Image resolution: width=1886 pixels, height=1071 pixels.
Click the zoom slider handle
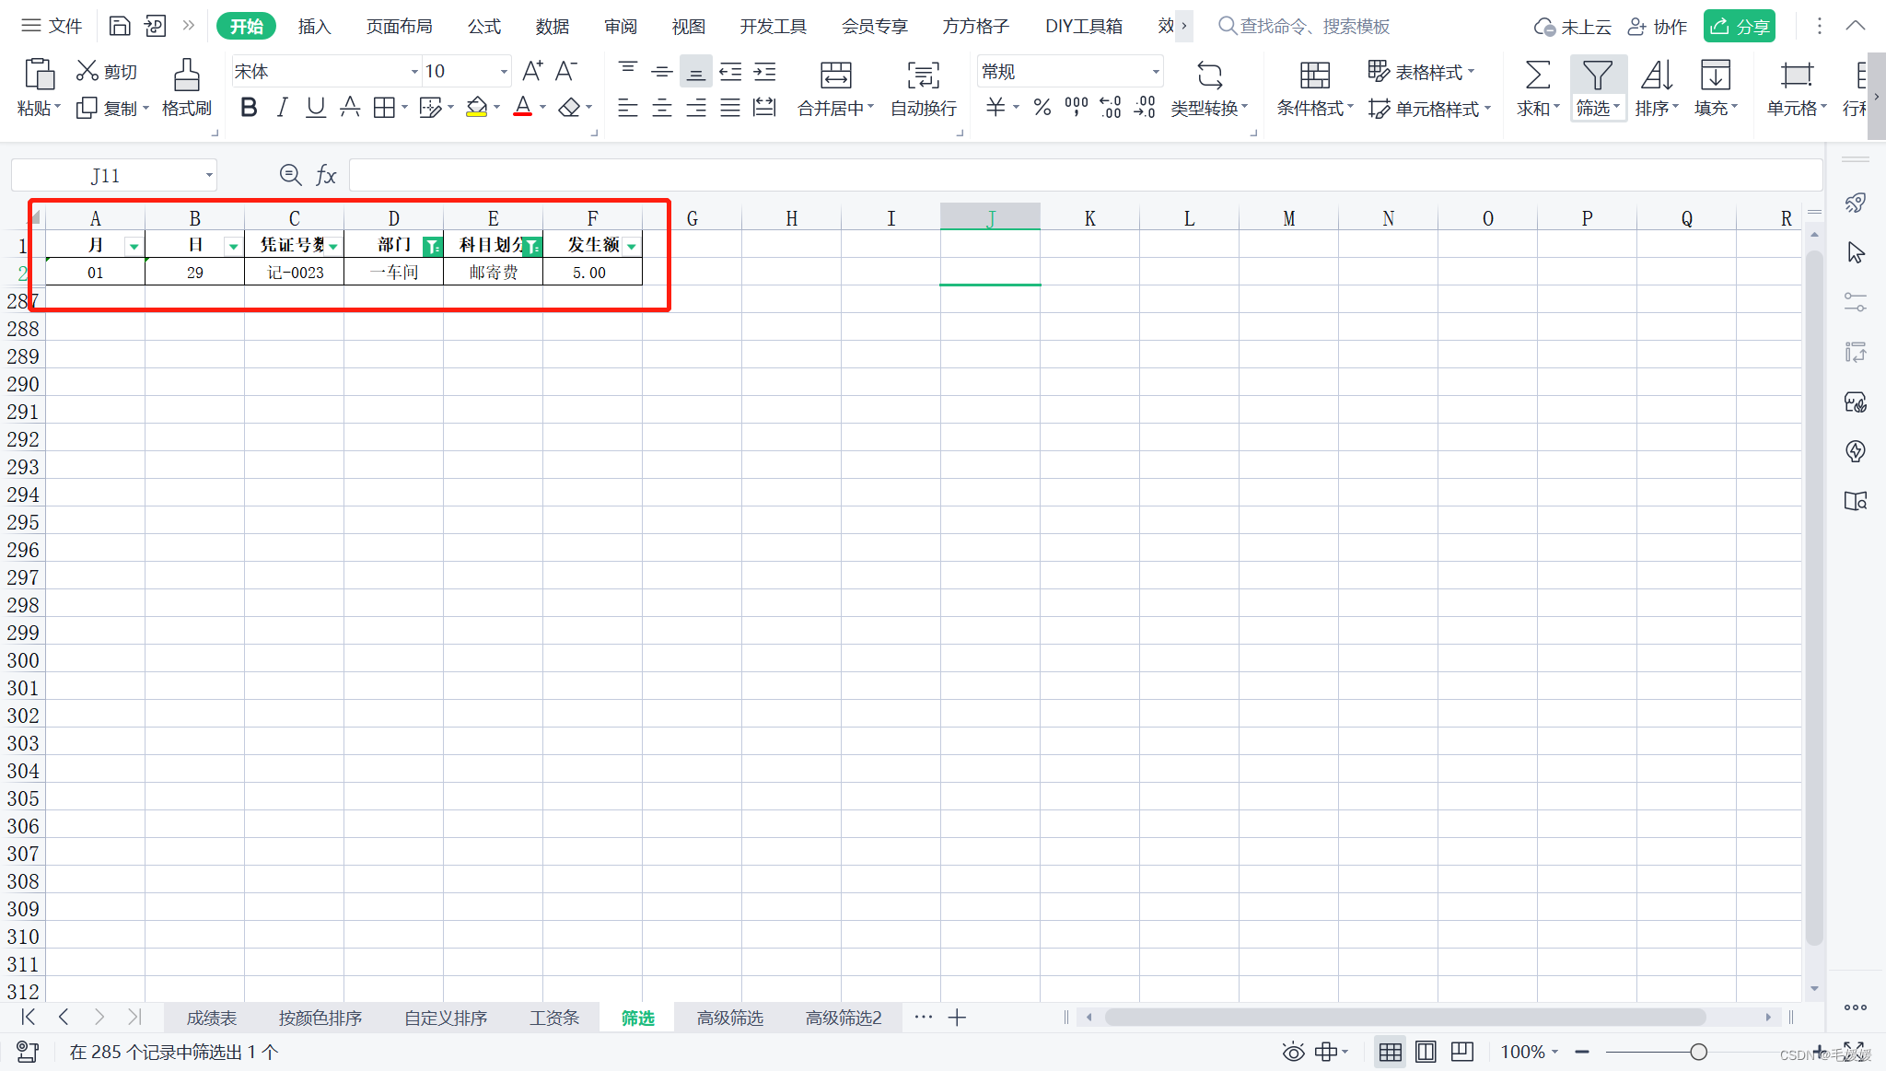[1698, 1052]
